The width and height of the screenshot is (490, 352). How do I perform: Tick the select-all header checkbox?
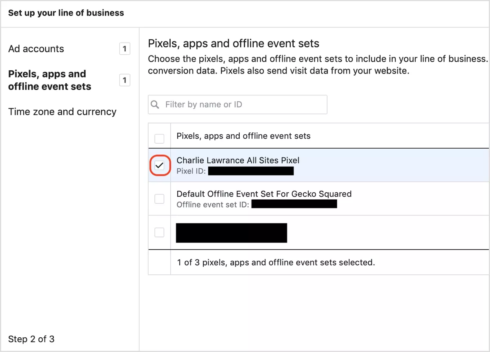(159, 138)
